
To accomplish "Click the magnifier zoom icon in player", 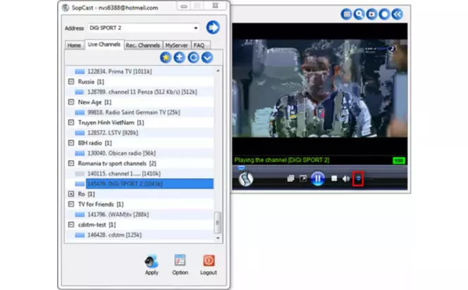I will pos(359,14).
